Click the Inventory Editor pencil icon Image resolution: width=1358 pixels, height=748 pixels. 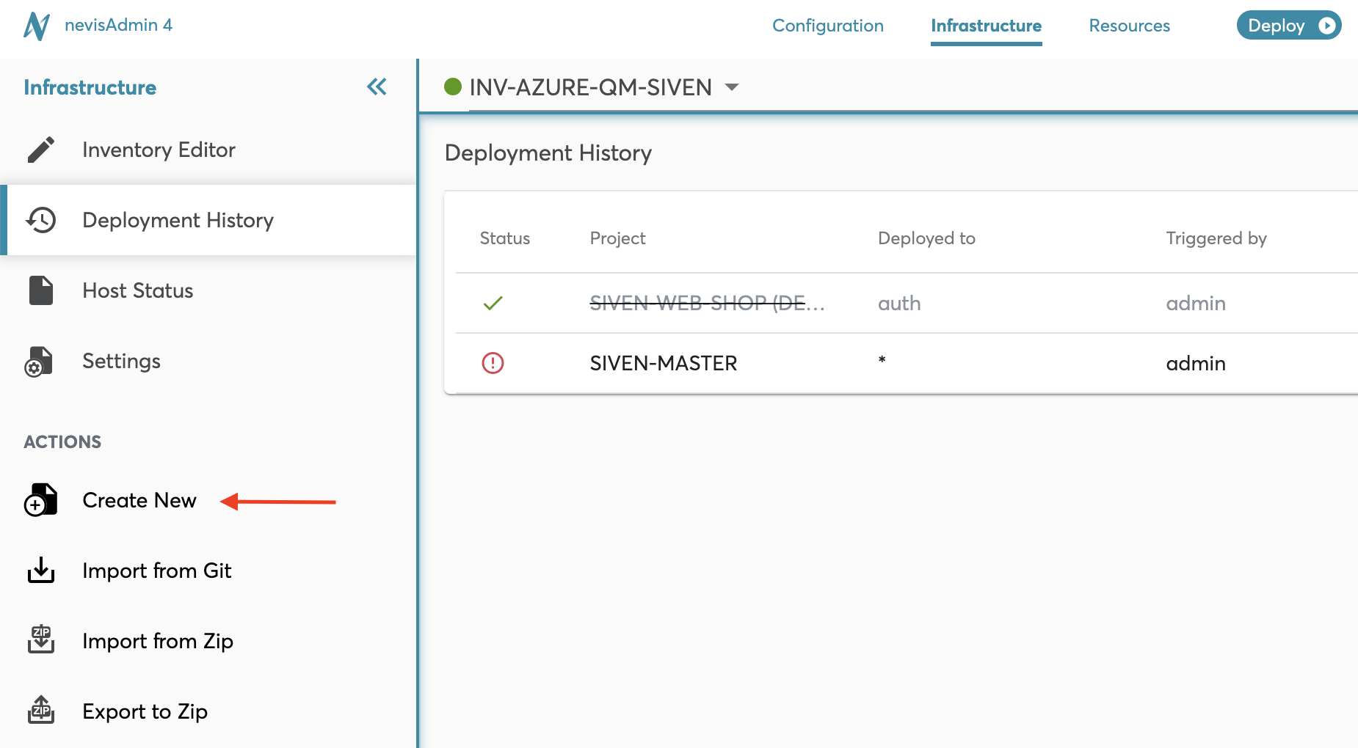[x=41, y=150]
